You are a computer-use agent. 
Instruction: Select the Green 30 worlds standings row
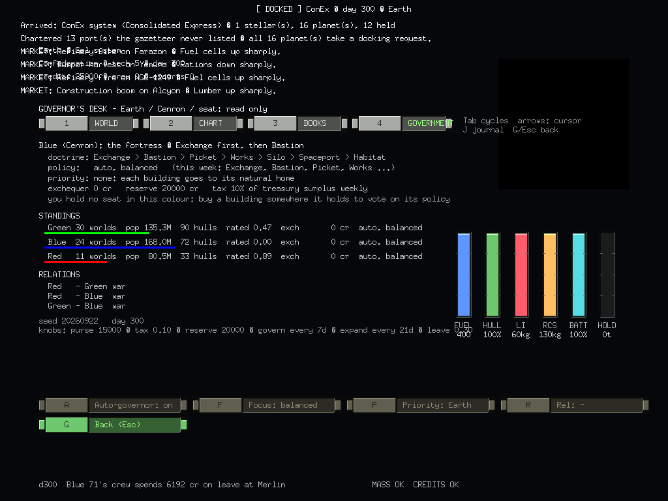[235, 228]
